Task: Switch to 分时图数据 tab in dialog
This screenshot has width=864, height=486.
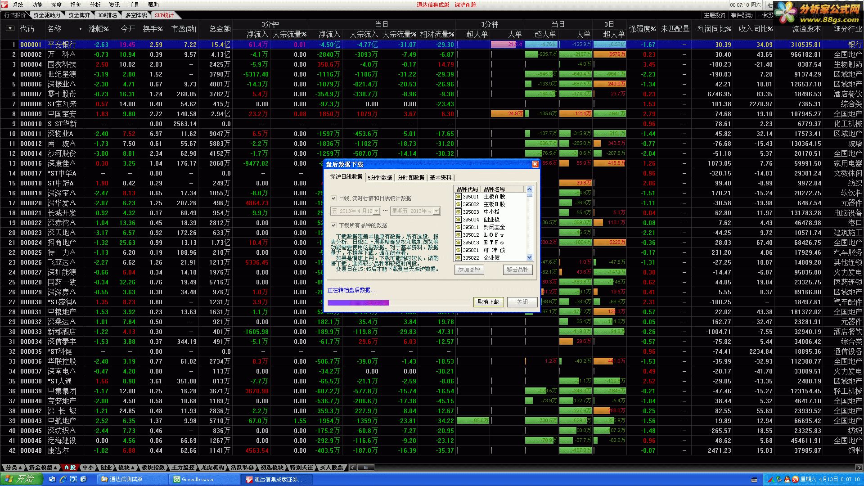Action: click(411, 178)
